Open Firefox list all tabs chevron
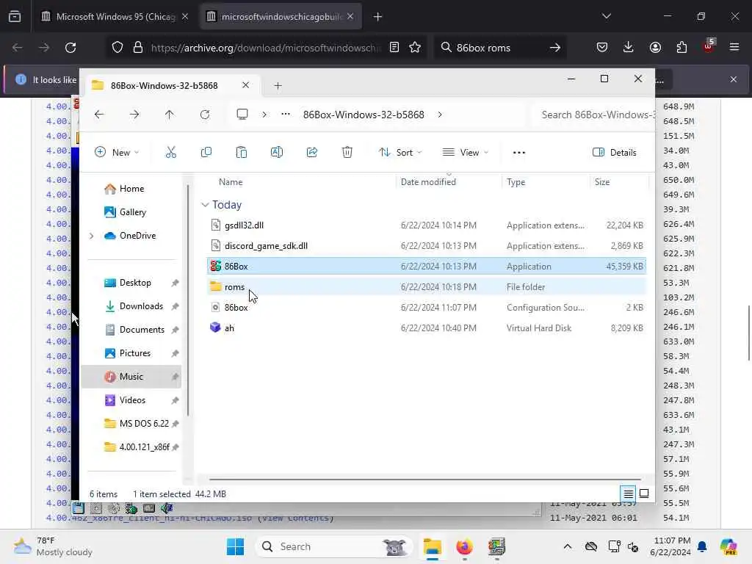This screenshot has height=564, width=752. pos(606,16)
